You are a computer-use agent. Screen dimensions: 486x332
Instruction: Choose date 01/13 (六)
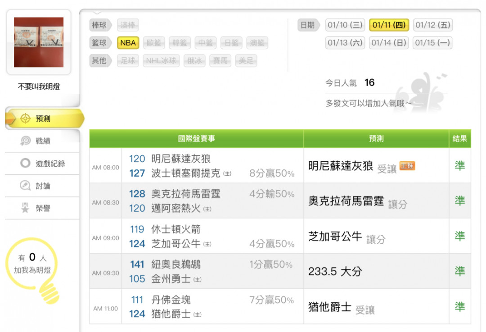coord(345,43)
